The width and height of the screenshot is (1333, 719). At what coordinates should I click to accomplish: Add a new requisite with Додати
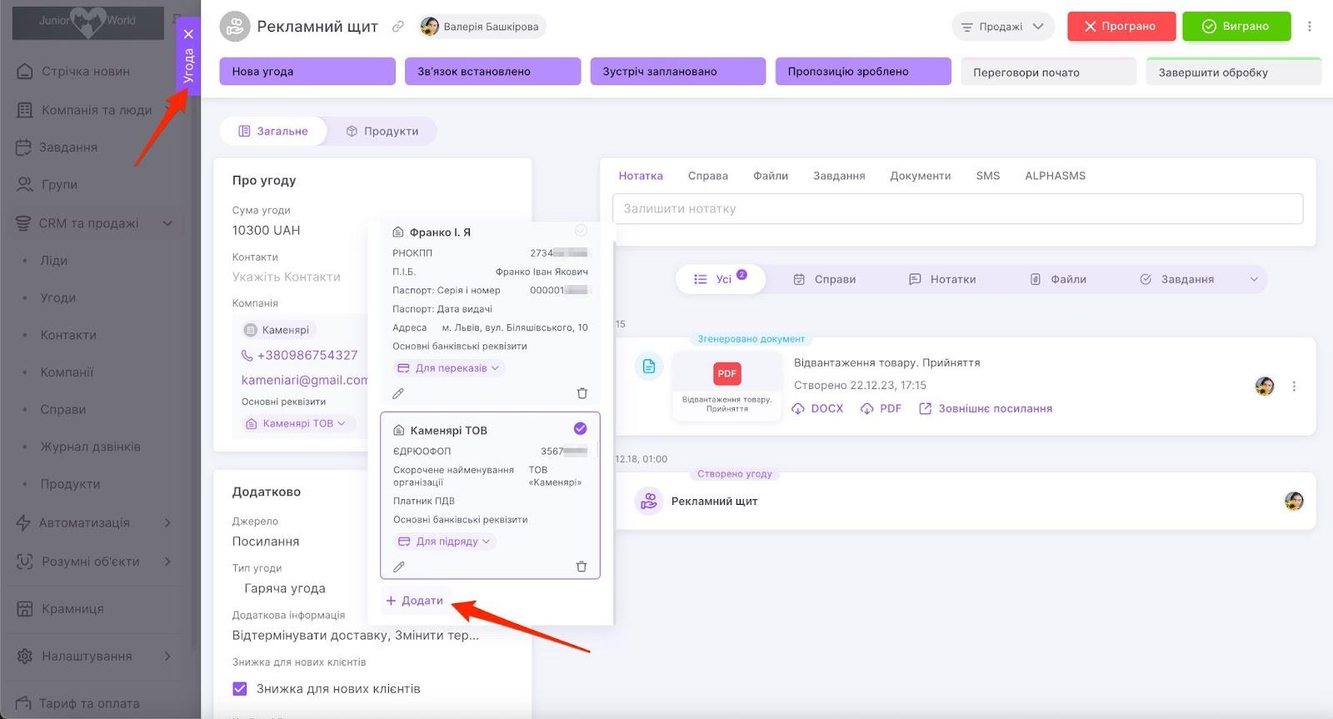(x=415, y=601)
